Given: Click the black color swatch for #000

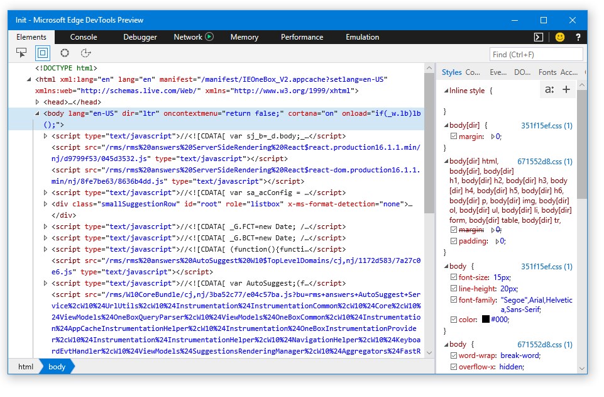Looking at the screenshot, I should (486, 319).
